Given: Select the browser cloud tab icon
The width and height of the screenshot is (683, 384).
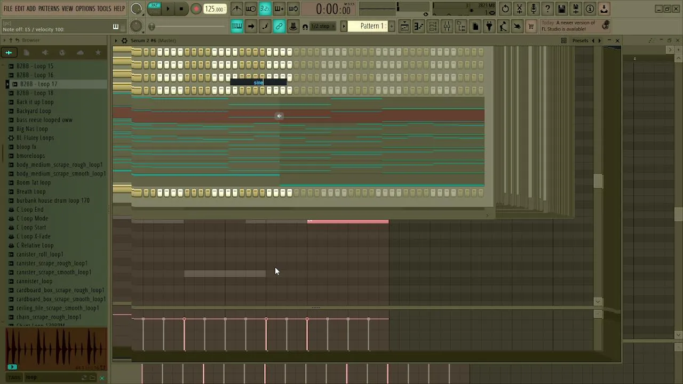Looking at the screenshot, I should 80,52.
